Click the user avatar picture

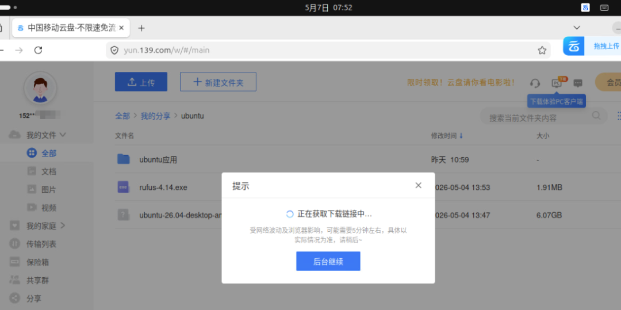coord(40,88)
